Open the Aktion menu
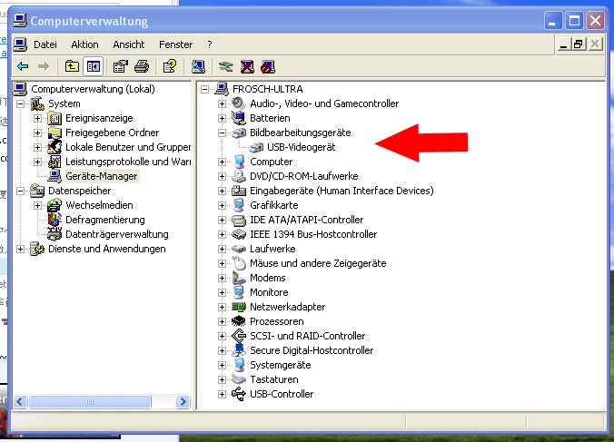This screenshot has height=442, width=614. coord(84,44)
